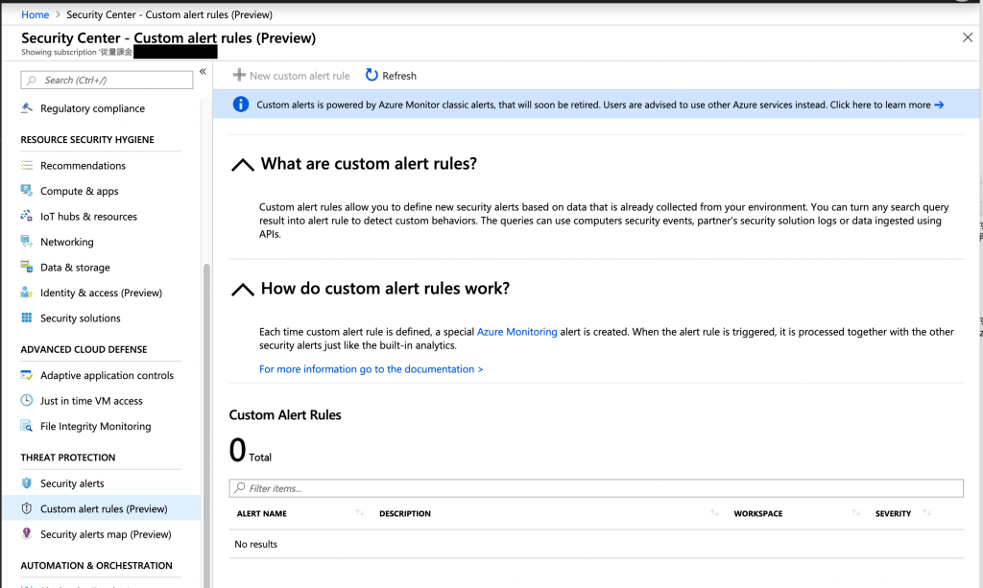Click the Security solutions grid icon
Viewport: 983px width, 588px height.
pos(26,318)
